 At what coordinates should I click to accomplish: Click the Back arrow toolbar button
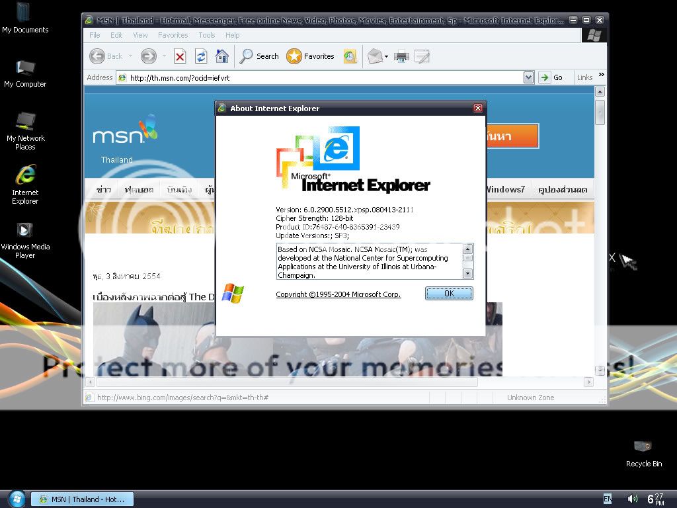(106, 56)
